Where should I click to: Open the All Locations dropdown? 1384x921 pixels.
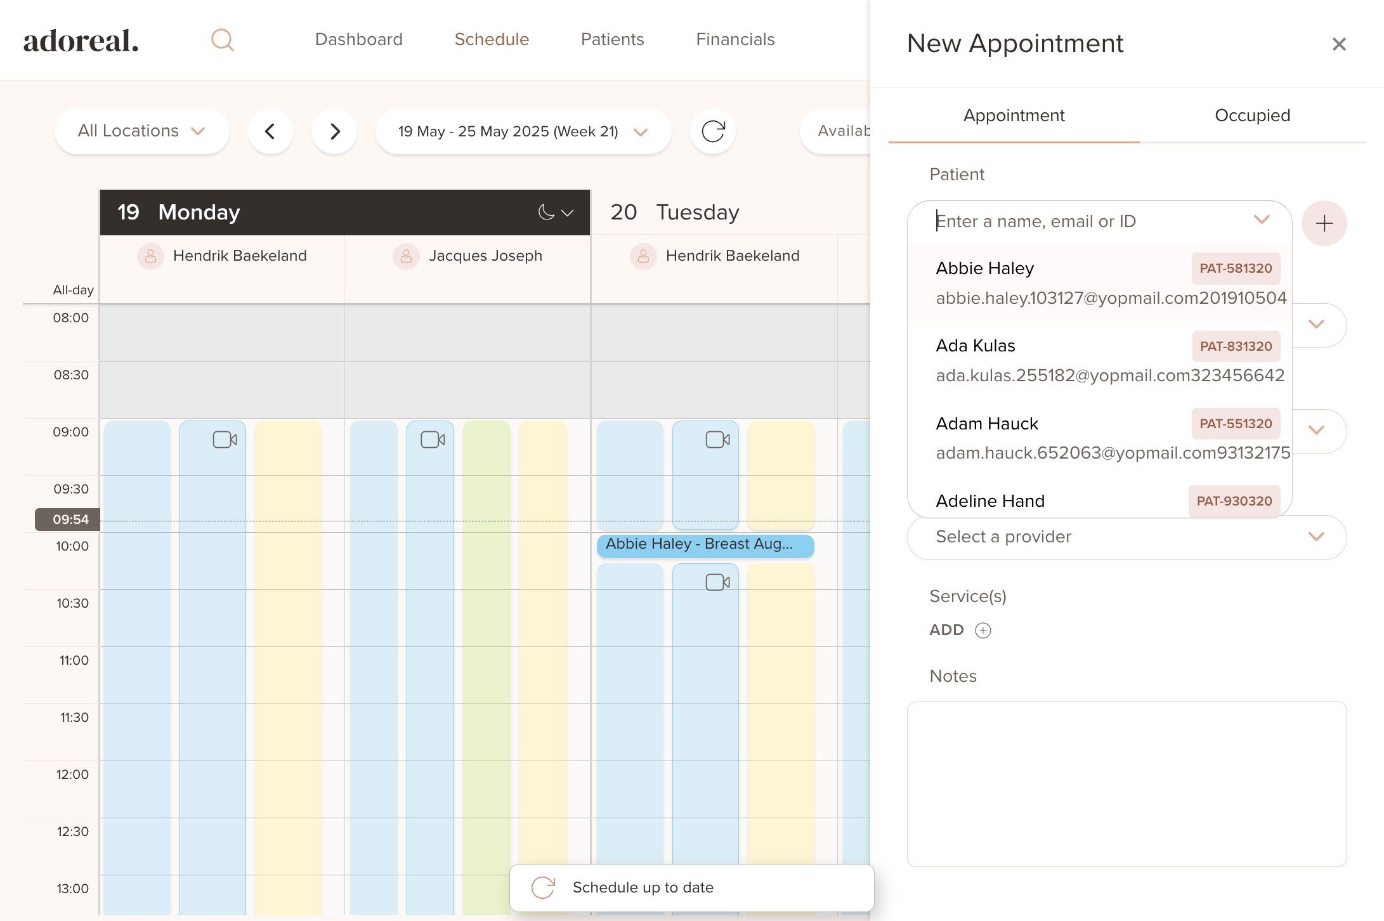pos(141,131)
